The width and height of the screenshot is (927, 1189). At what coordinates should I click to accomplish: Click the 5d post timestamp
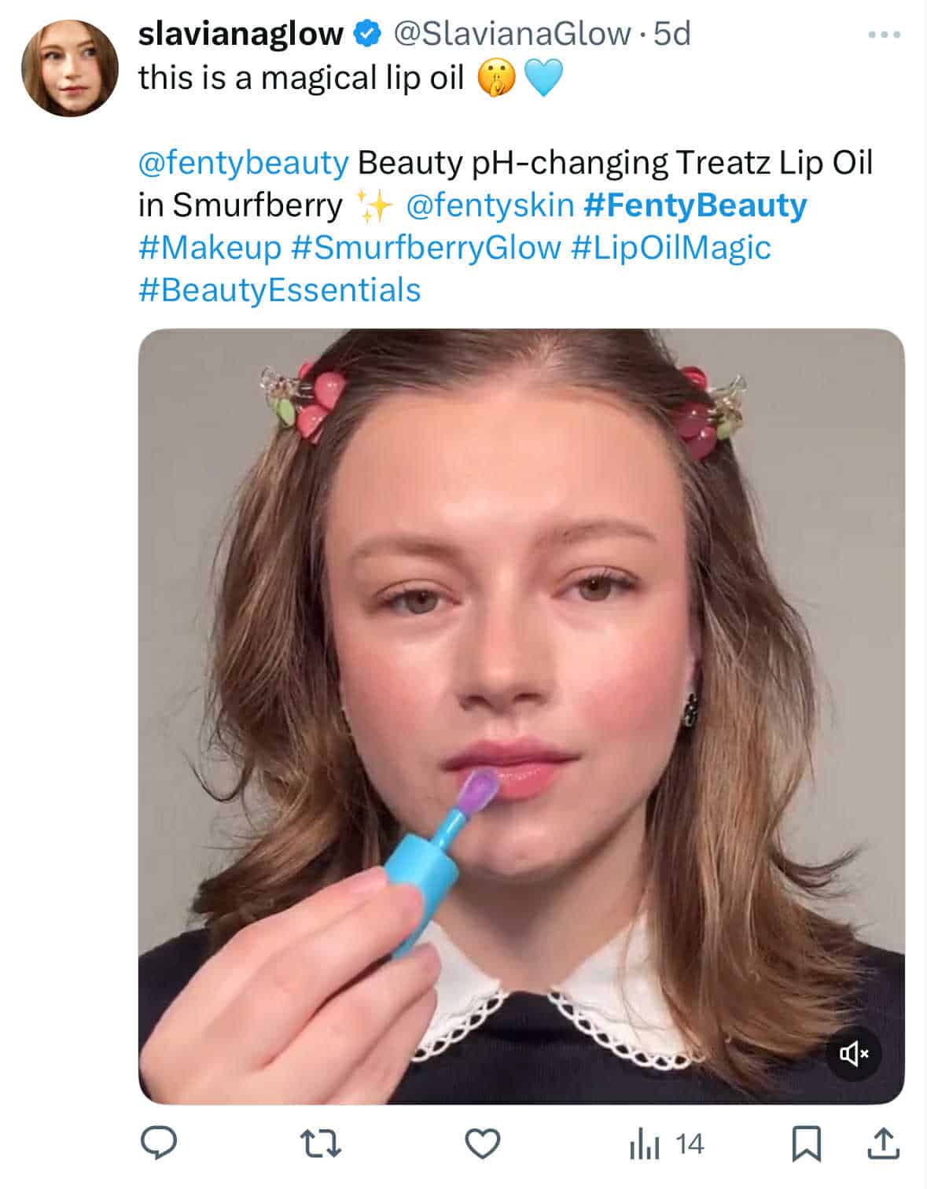[672, 34]
